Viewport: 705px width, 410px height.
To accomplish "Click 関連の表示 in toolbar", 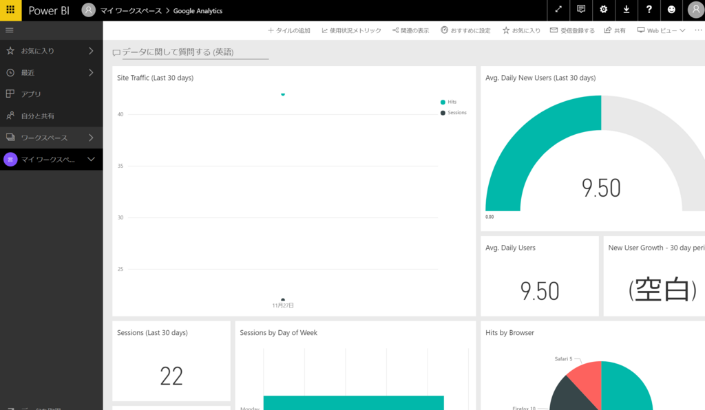I will 410,30.
